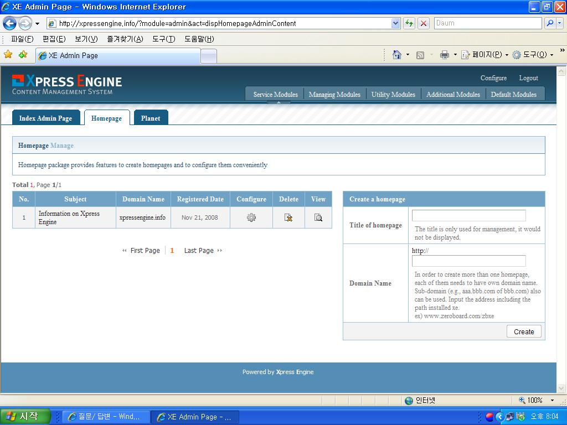Viewport: 567px width, 425px height.
Task: Open 도움말(H) Help menu
Action: [199, 39]
